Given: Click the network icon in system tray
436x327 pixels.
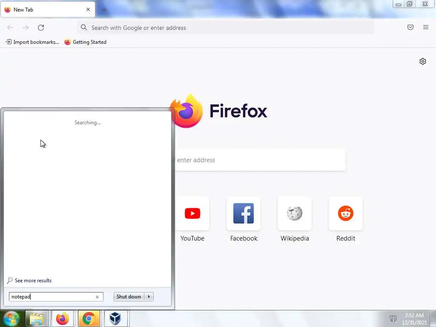Looking at the screenshot, I should pyautogui.click(x=393, y=318).
